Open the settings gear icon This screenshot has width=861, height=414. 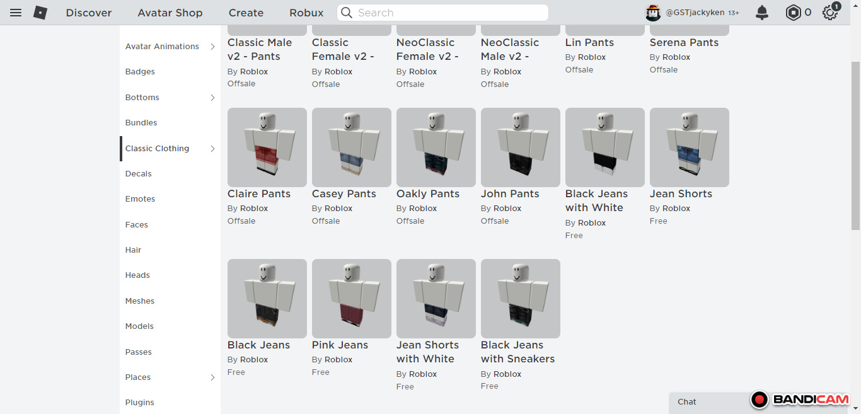pyautogui.click(x=829, y=13)
